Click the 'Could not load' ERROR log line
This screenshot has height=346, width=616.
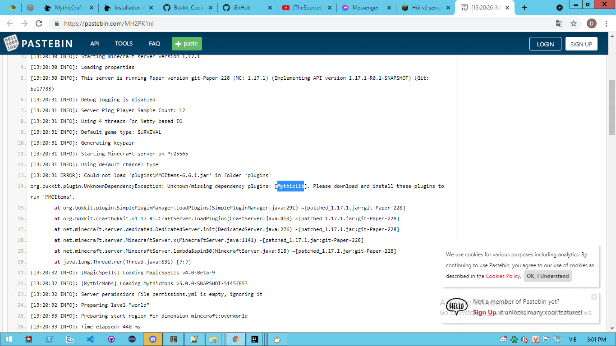151,175
